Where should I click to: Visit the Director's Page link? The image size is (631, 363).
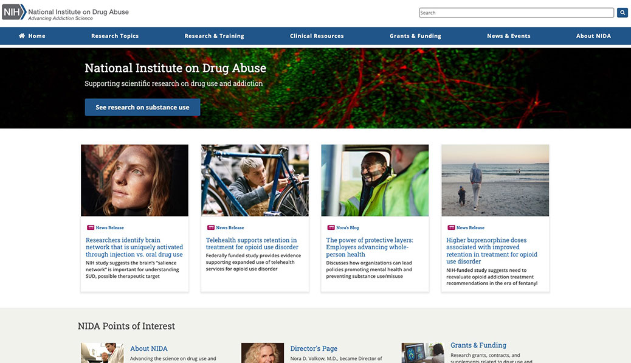pyautogui.click(x=314, y=348)
